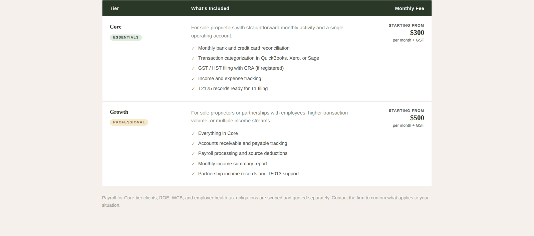This screenshot has width=534, height=236.
Task: Click checkmark next to Income and expense tracking
Action: [x=193, y=79]
